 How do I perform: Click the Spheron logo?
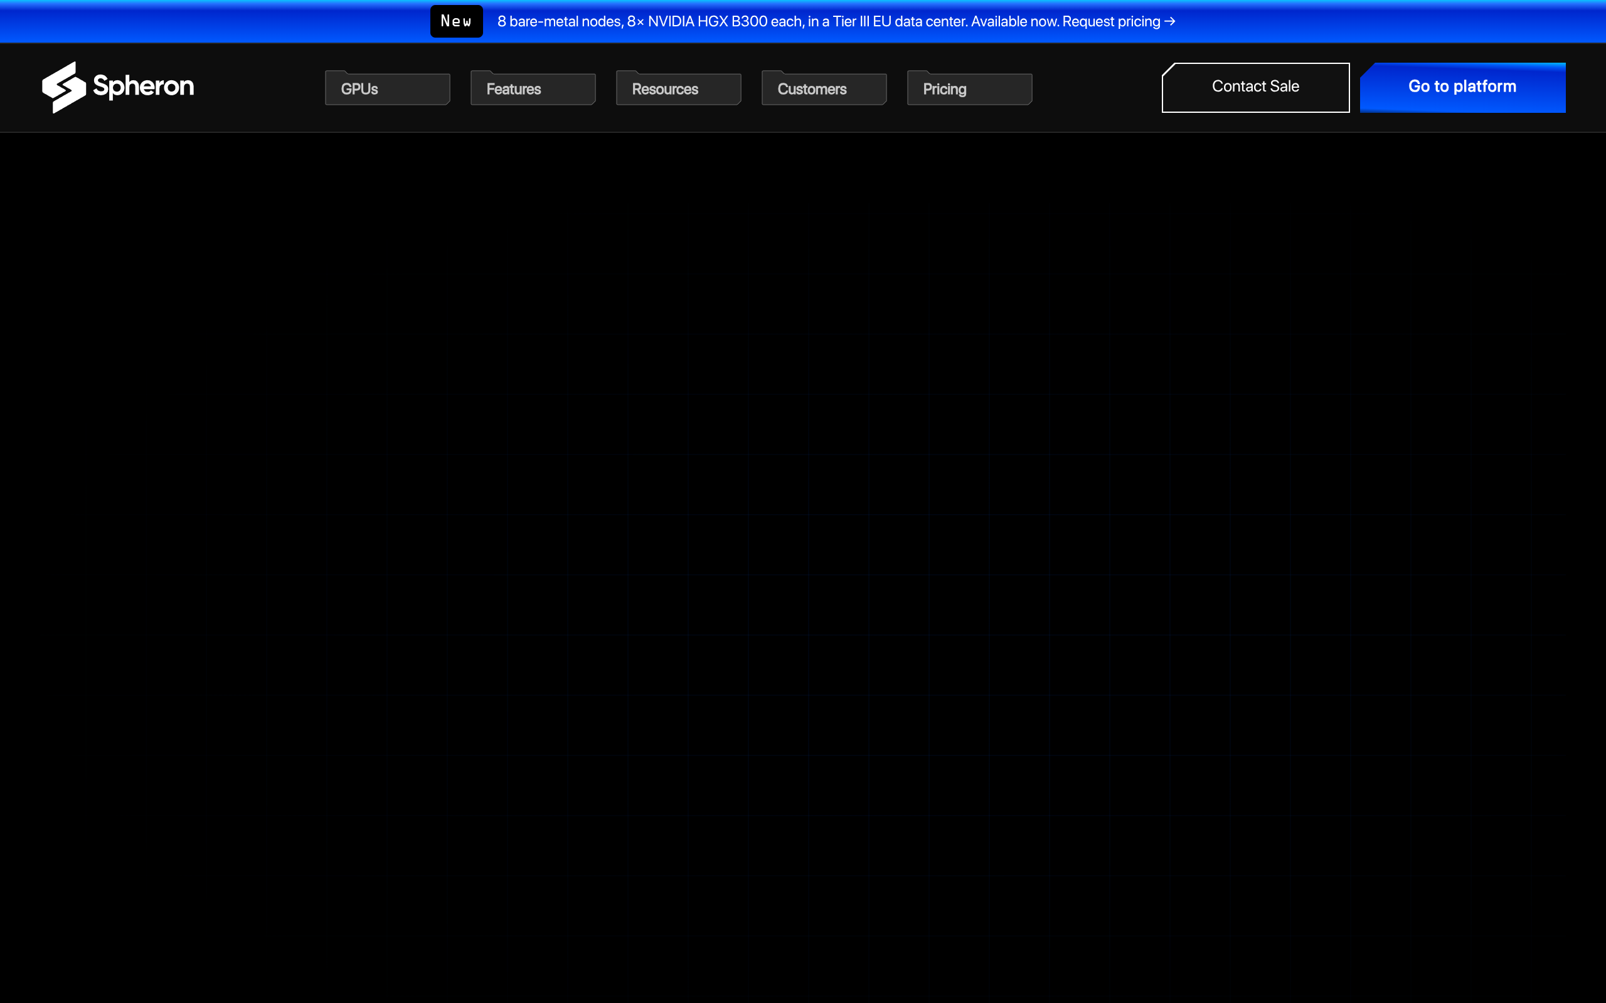point(118,88)
